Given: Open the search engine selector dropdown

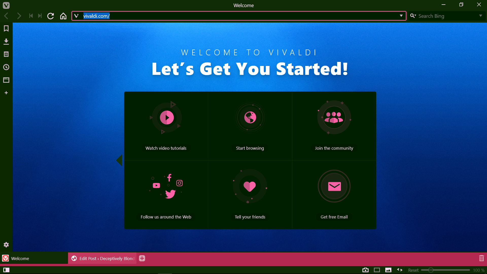Looking at the screenshot, I should tap(413, 16).
